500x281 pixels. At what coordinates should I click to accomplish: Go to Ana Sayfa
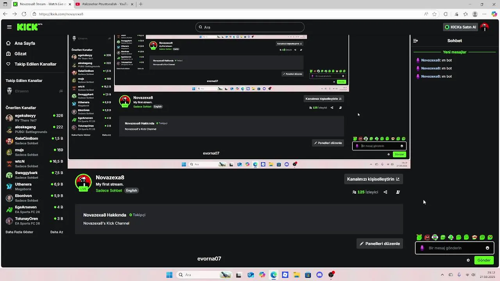click(25, 43)
